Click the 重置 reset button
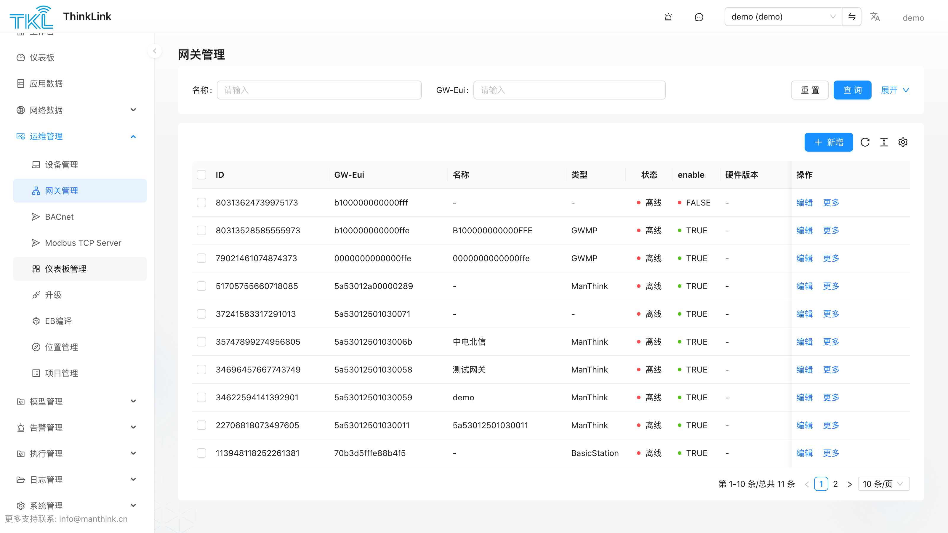This screenshot has height=533, width=948. [810, 90]
